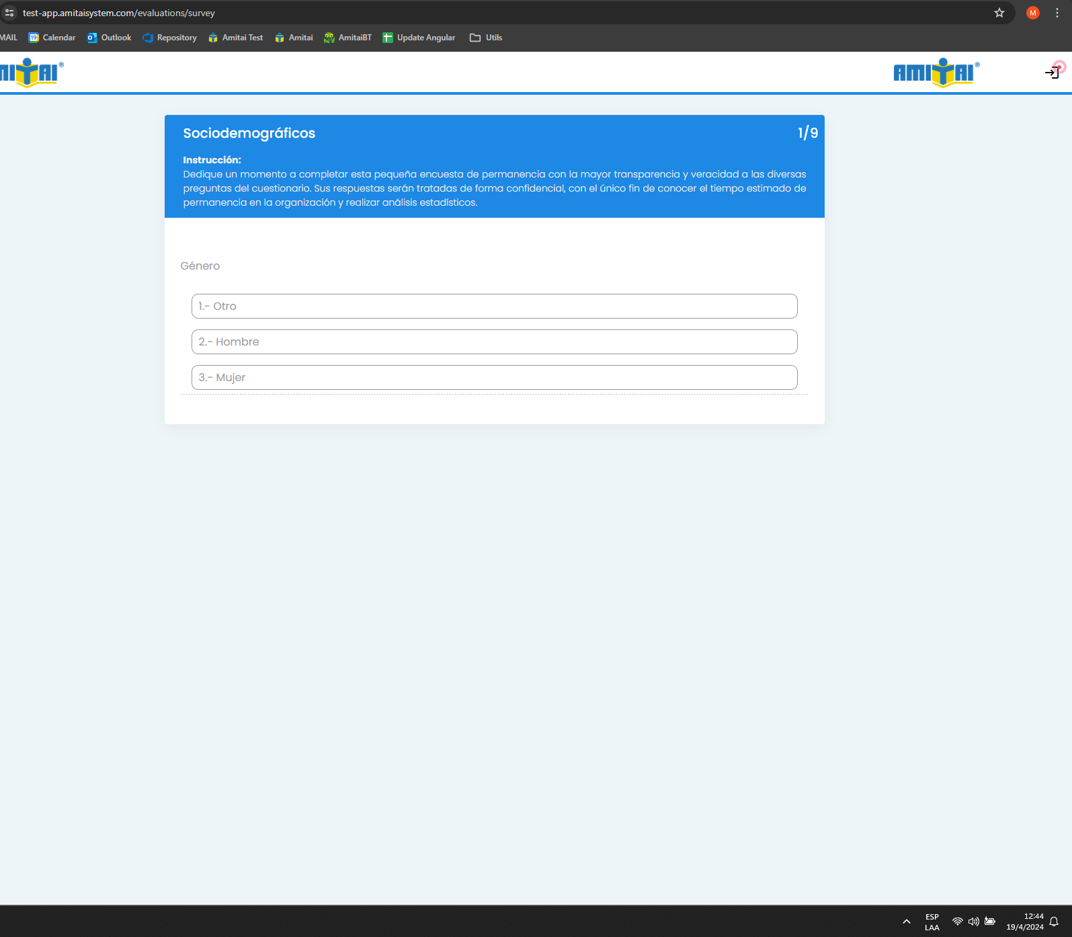The image size is (1072, 937).
Task: Click the logout icon in header
Action: pos(1052,73)
